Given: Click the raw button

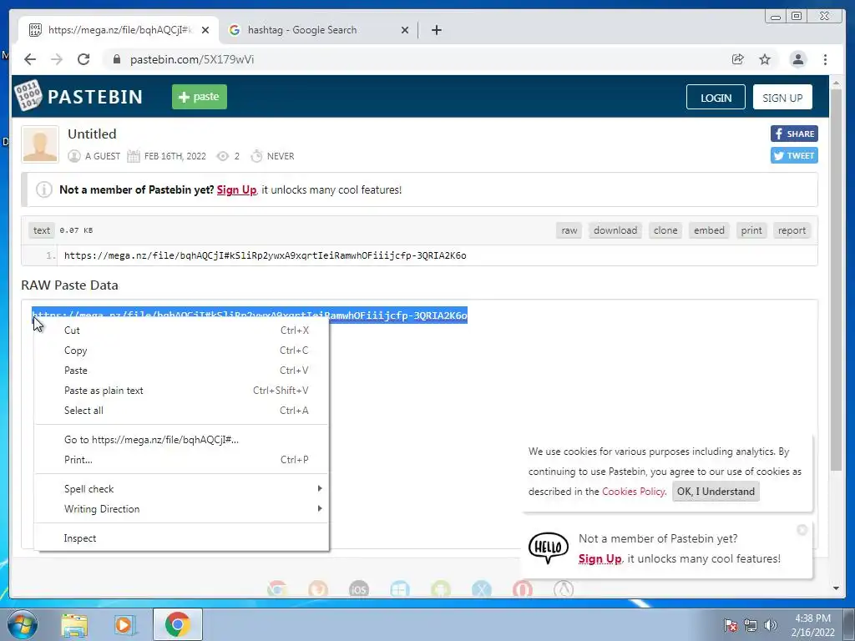Looking at the screenshot, I should click(x=569, y=230).
